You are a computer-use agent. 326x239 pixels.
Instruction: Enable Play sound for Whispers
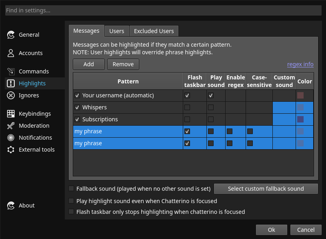tap(211, 107)
